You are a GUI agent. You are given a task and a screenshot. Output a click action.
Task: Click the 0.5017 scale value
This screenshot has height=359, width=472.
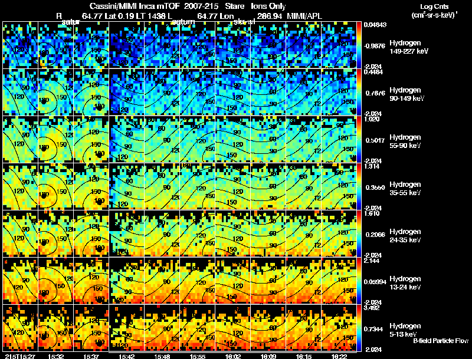click(x=375, y=140)
